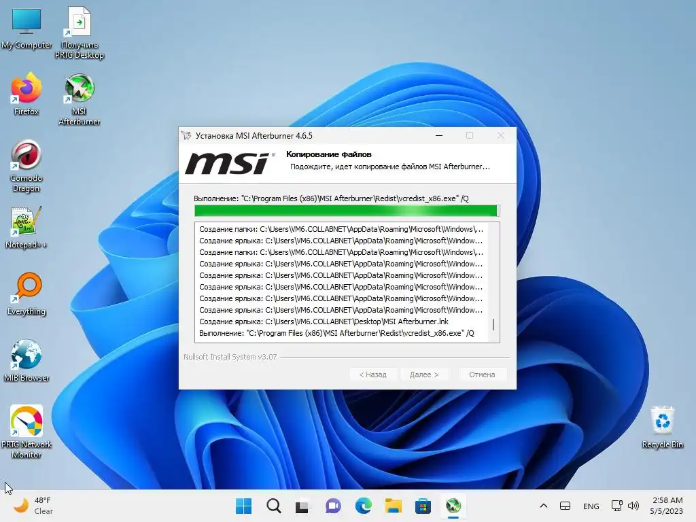The width and height of the screenshot is (696, 522).
Task: Open the weather widget showing 48°F
Action: [34, 506]
